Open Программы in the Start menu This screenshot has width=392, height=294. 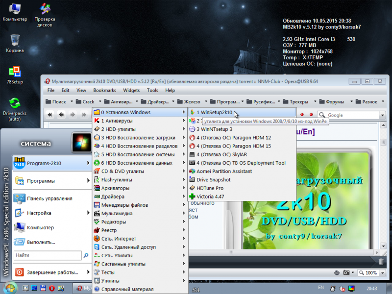[x=52, y=181]
